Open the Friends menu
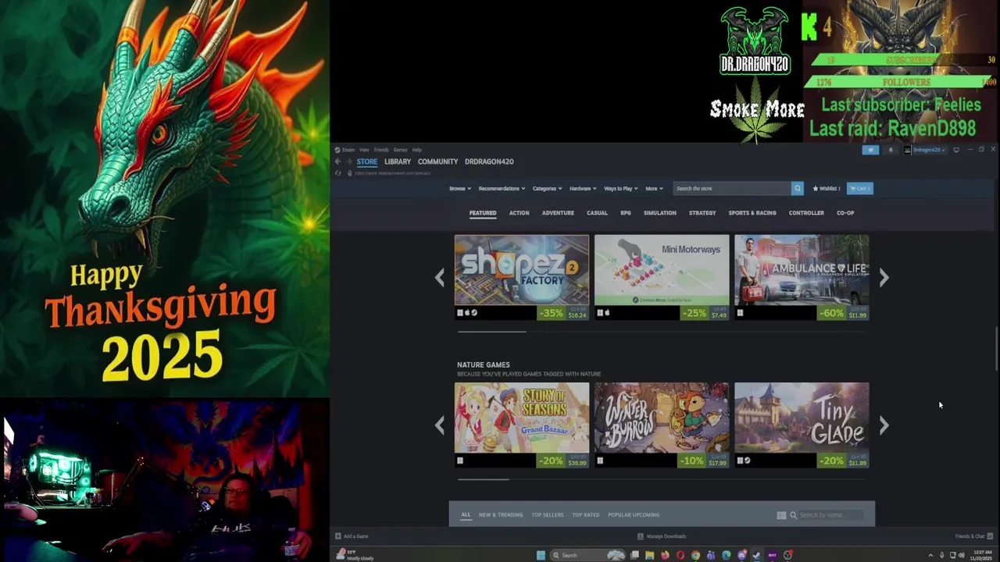The width and height of the screenshot is (1000, 562). (x=381, y=150)
